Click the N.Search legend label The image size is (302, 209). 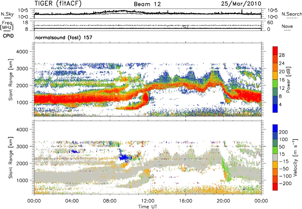pos(291,14)
